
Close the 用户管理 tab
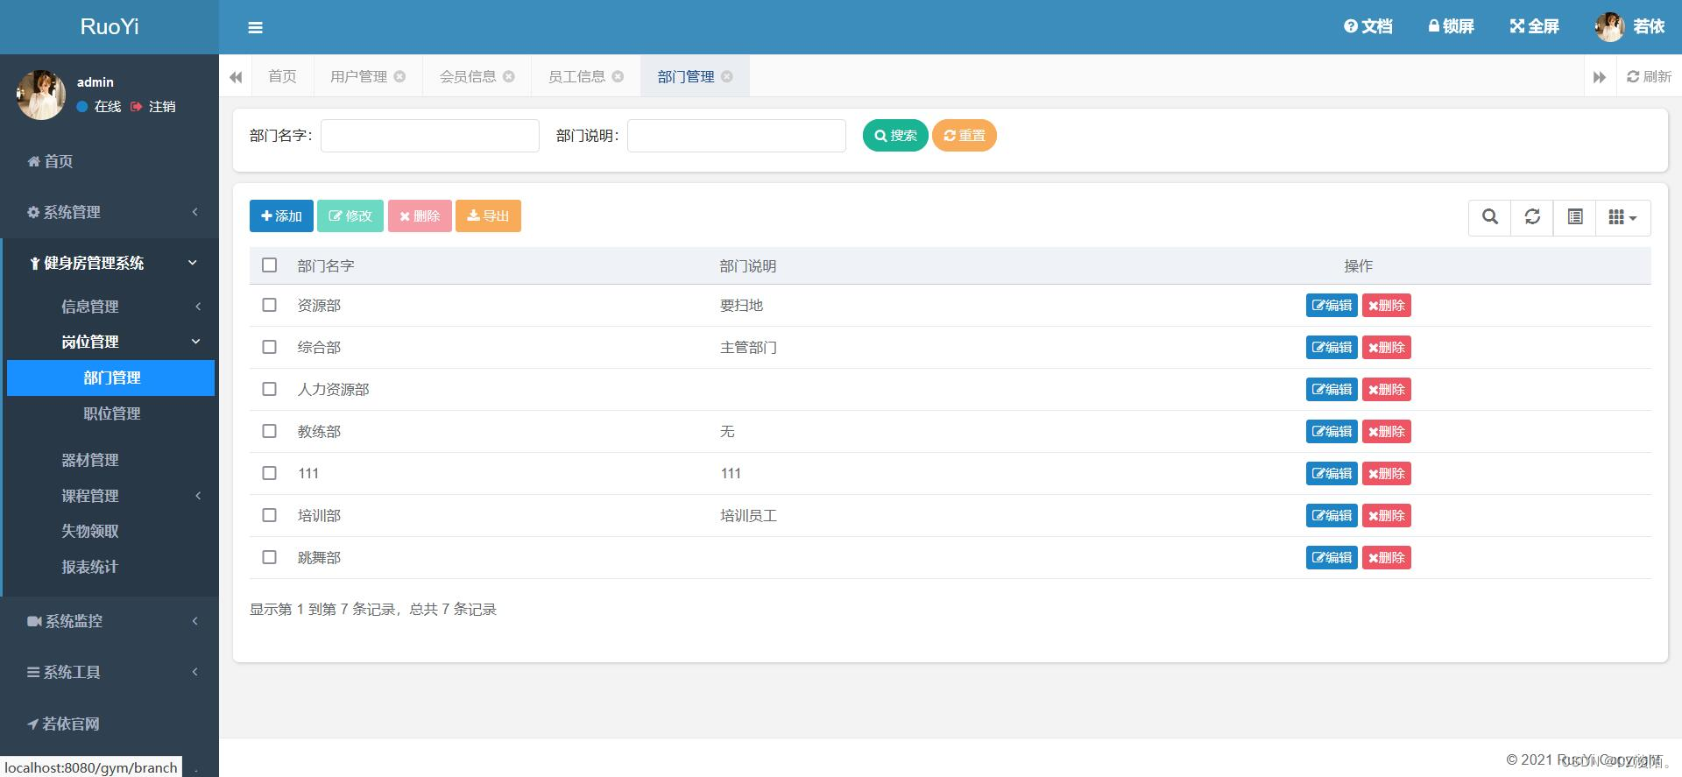(399, 76)
